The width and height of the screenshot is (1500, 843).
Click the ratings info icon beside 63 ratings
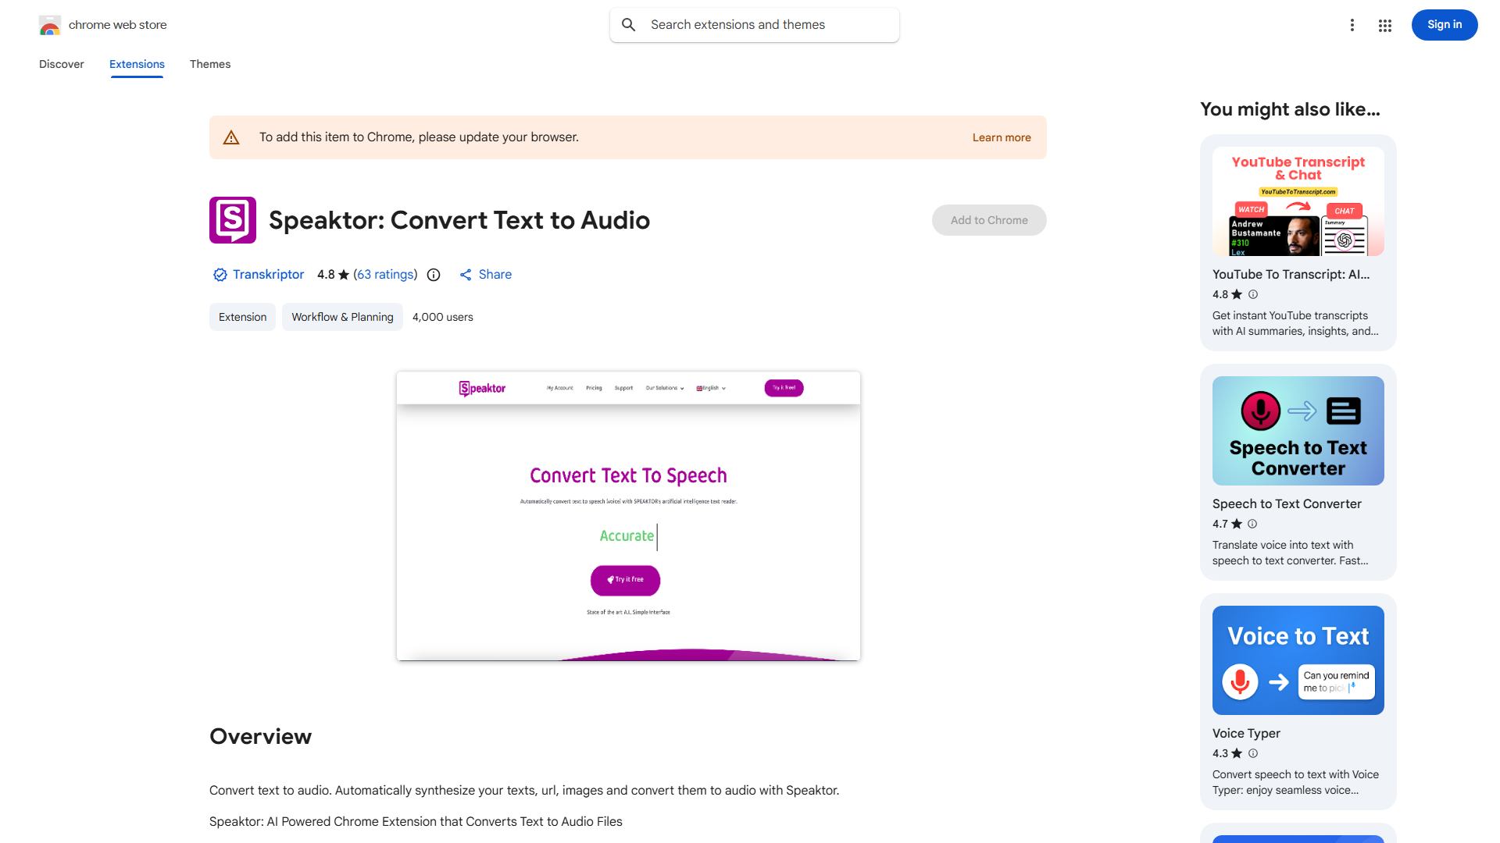[434, 275]
